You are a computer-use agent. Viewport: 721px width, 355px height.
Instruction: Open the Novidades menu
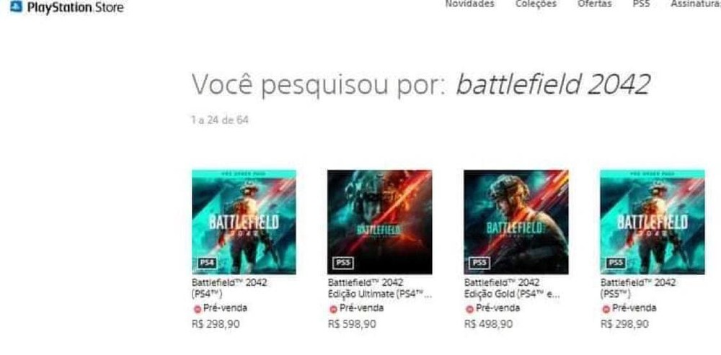point(469,4)
